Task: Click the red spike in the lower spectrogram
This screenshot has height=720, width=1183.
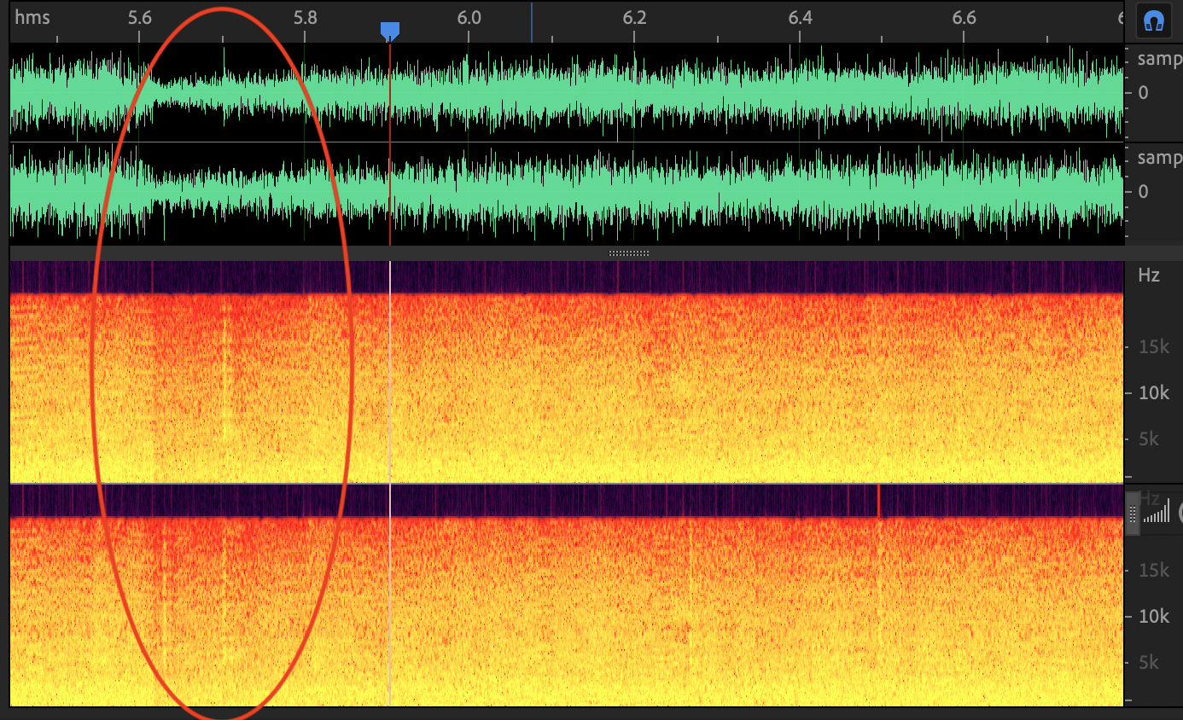Action: pyautogui.click(x=878, y=501)
